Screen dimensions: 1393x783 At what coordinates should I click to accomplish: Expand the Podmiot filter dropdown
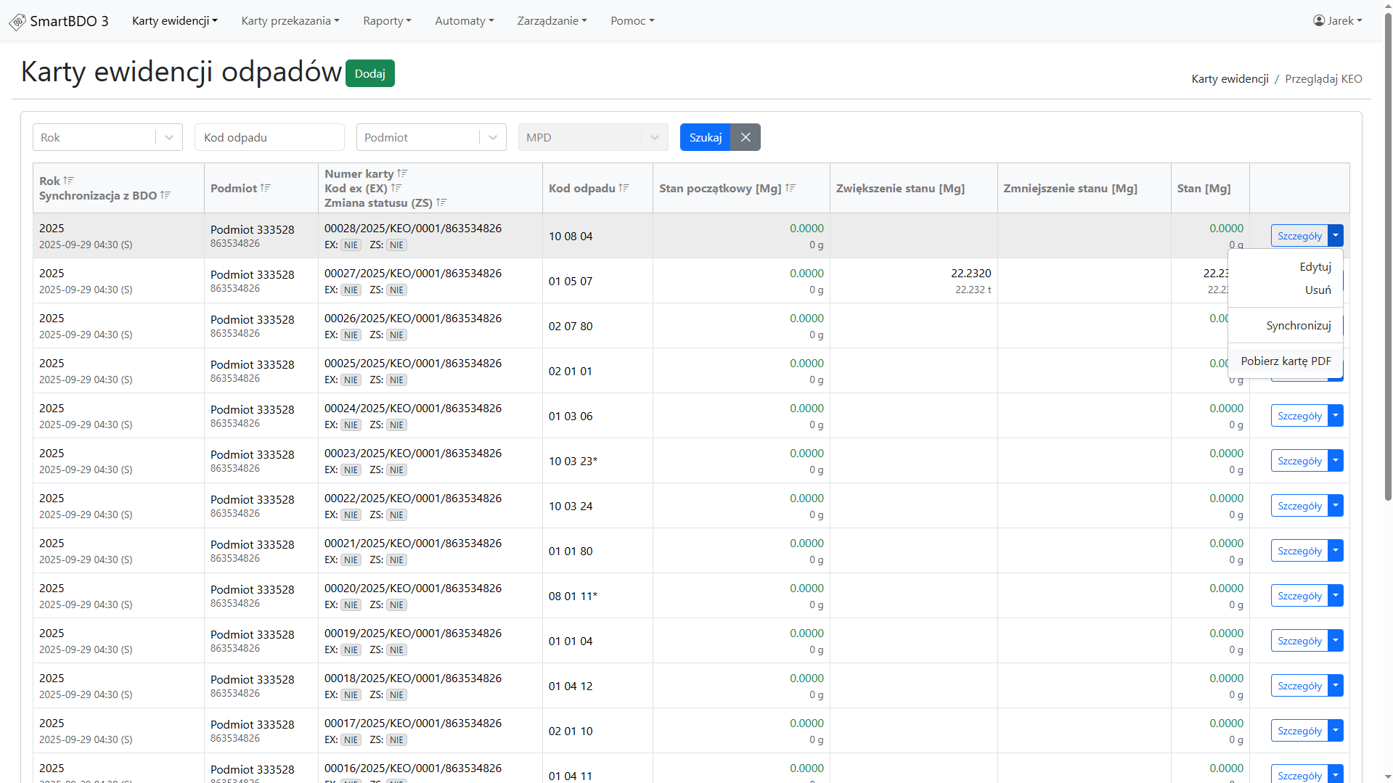(492, 137)
